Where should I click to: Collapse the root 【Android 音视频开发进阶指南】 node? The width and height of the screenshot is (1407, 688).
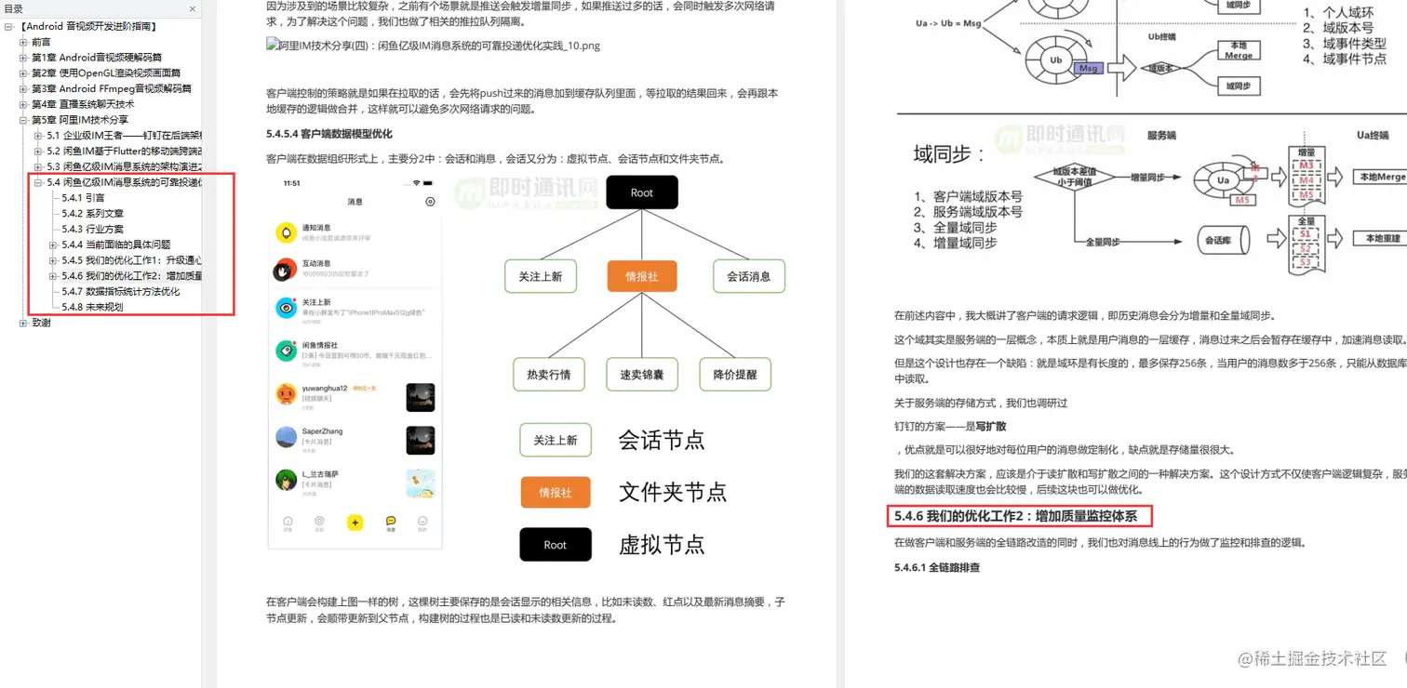[8, 26]
